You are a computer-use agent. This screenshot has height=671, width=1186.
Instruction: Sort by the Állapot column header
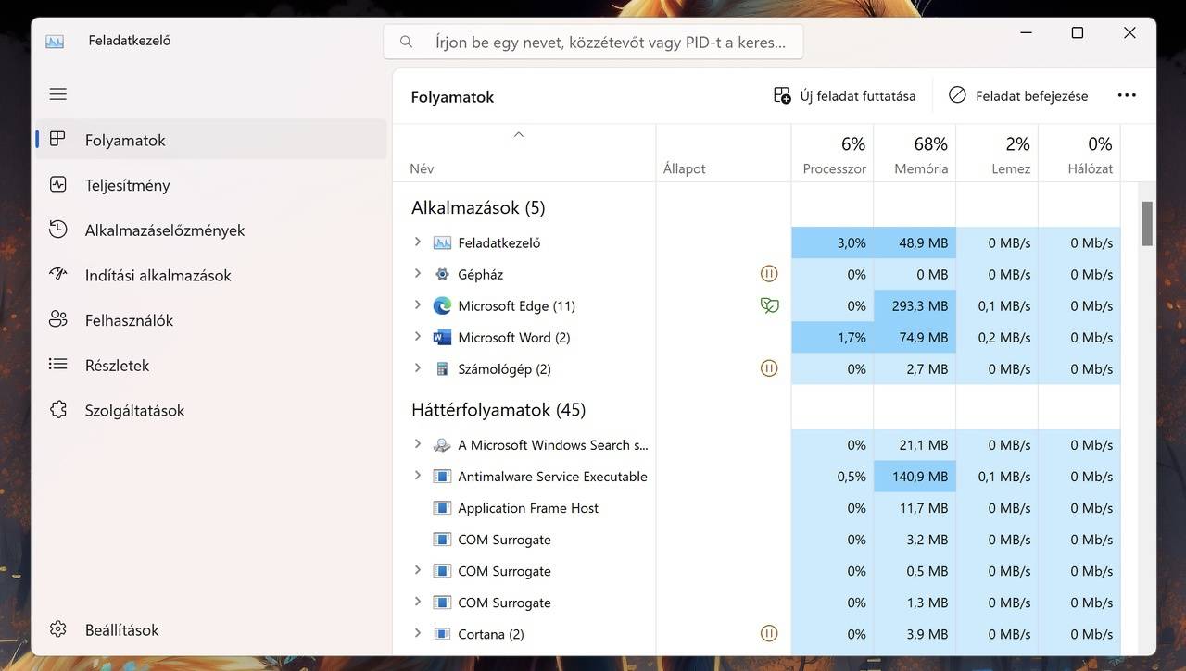click(724, 154)
